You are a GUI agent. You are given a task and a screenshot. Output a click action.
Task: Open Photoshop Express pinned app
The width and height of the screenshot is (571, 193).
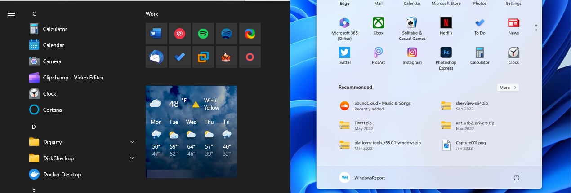(446, 58)
